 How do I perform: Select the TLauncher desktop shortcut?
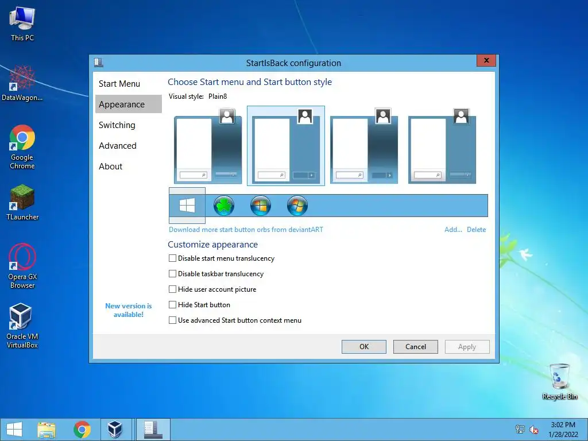point(22,203)
